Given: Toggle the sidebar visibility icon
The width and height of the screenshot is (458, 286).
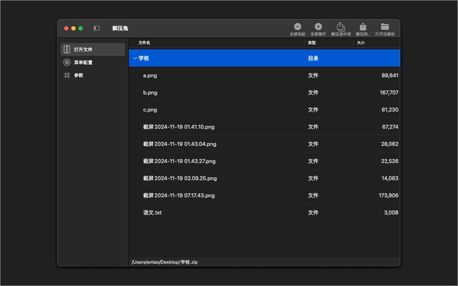Looking at the screenshot, I should (96, 28).
